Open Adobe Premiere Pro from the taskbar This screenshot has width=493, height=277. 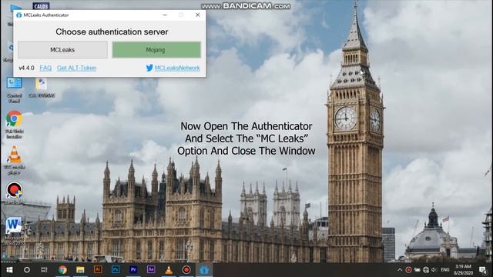(133, 270)
